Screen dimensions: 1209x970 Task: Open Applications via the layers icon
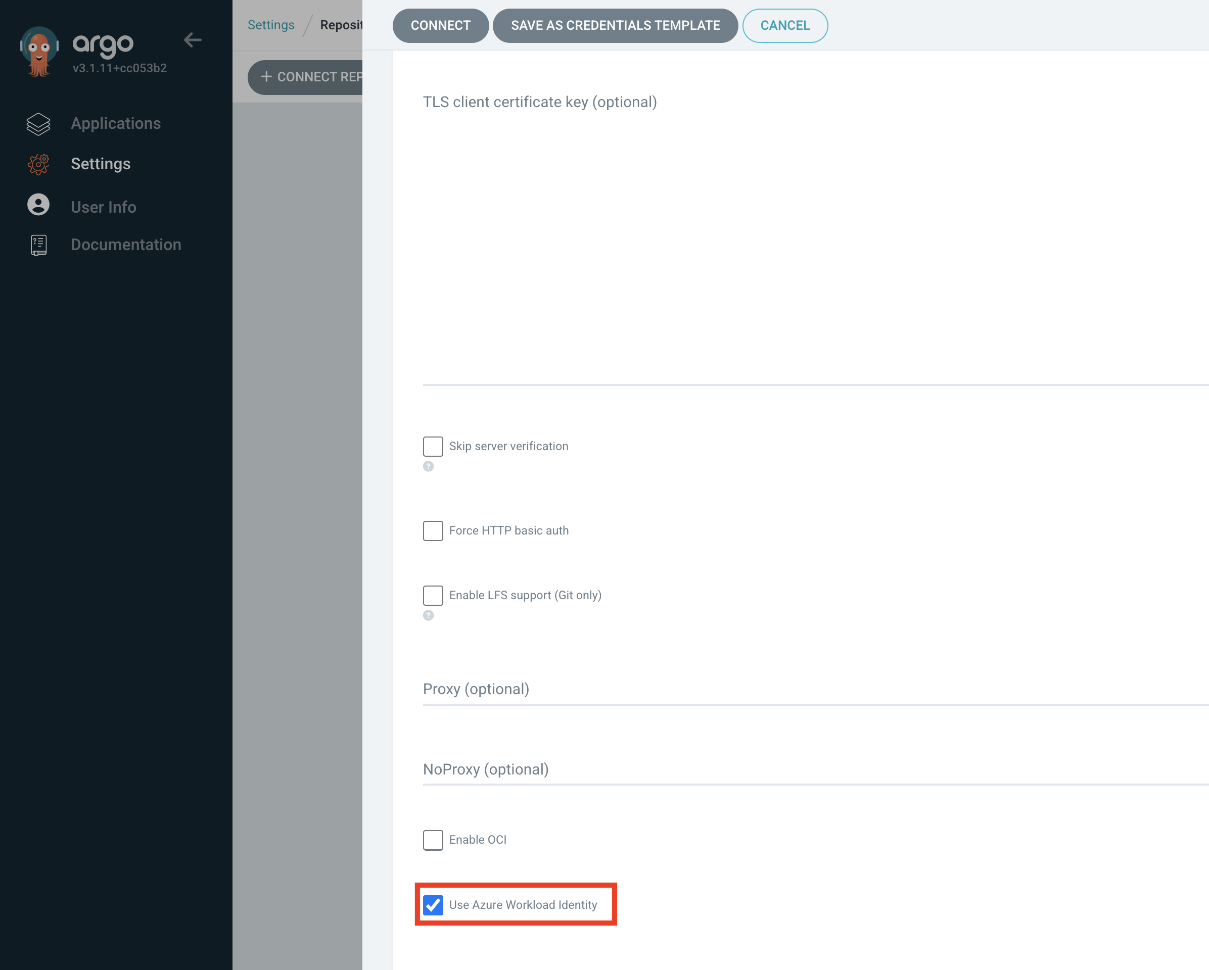click(x=38, y=124)
